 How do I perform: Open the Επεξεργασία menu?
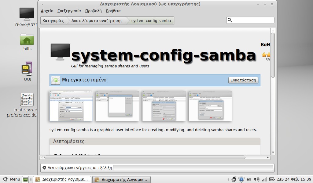[x=69, y=11]
